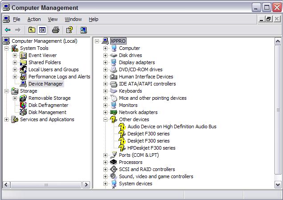283x200 pixels.
Task: Collapse the Other devices category
Action: pyautogui.click(x=106, y=119)
